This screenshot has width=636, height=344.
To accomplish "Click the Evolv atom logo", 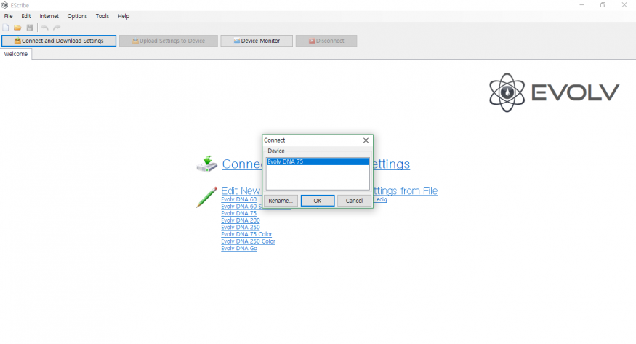I will coord(507,92).
